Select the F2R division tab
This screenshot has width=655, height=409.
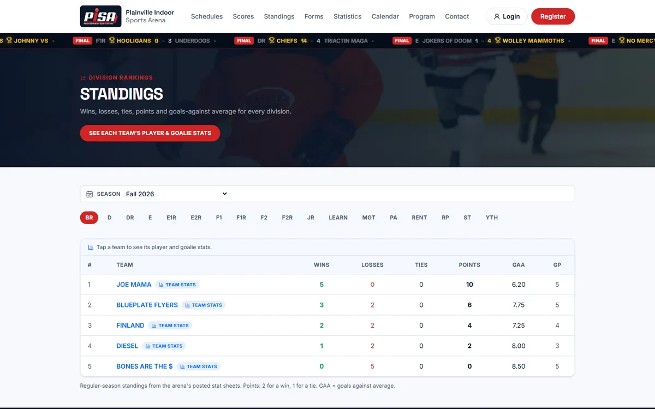[287, 218]
